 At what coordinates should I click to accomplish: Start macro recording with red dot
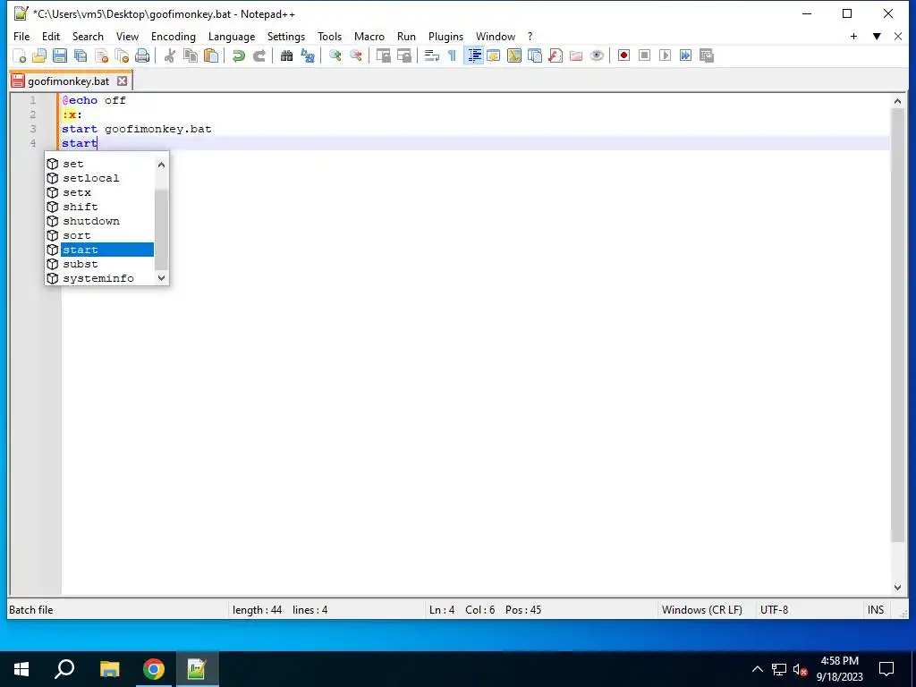(623, 55)
